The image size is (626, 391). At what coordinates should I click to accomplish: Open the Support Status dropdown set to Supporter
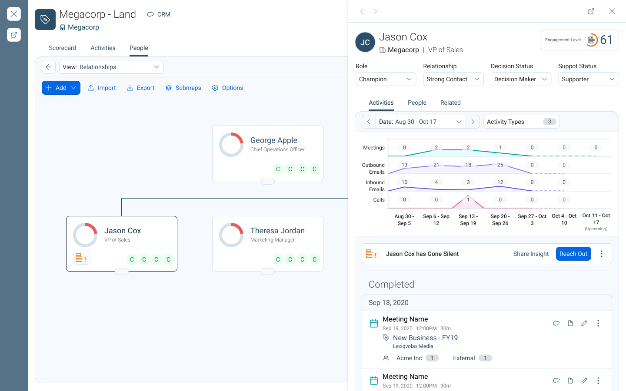(x=589, y=79)
